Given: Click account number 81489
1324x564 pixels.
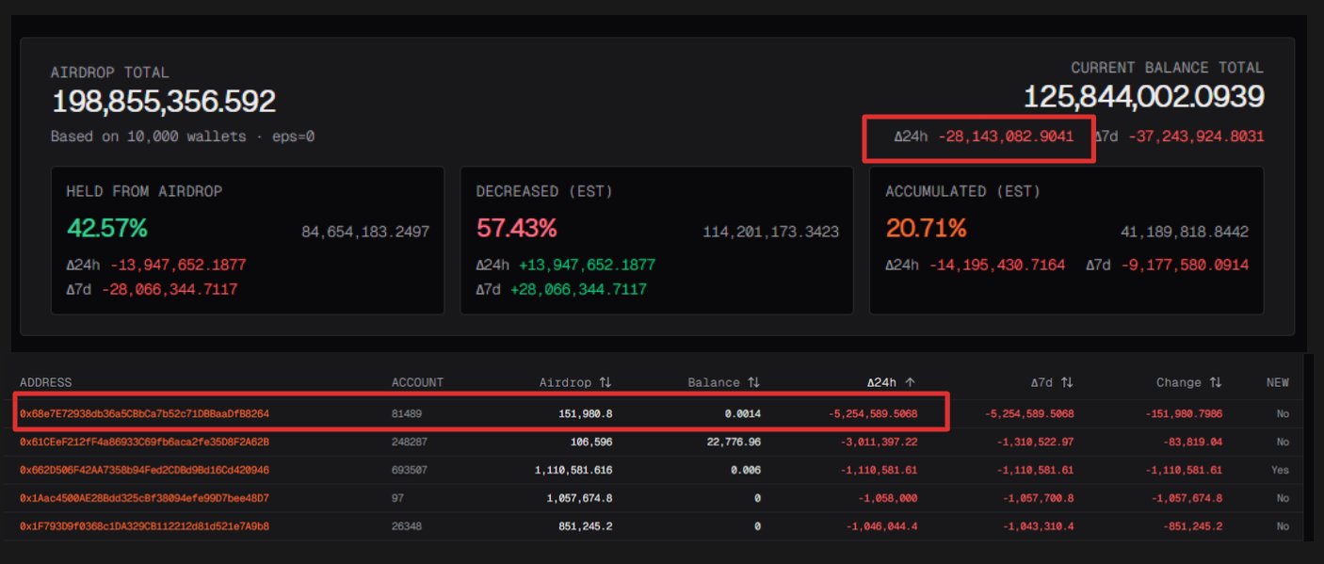Looking at the screenshot, I should tap(407, 413).
